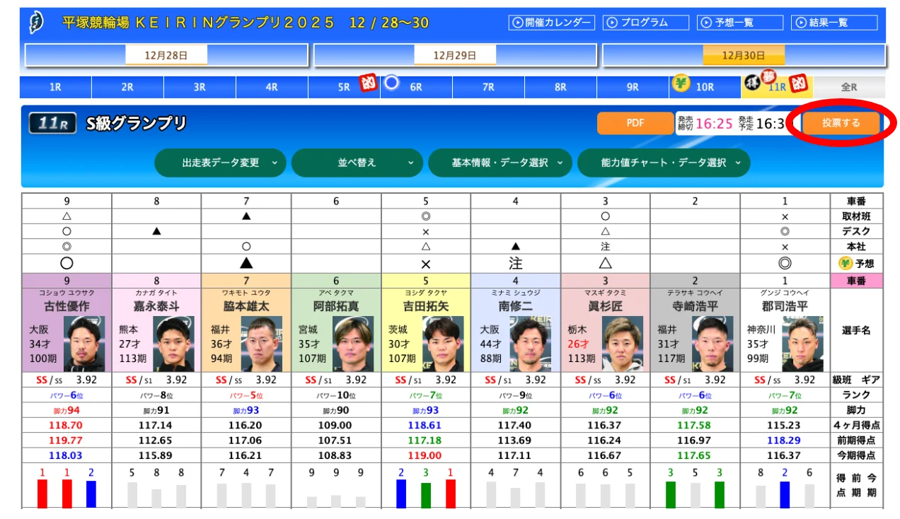Screen dimensions: 900x519
Task: Select the 12月28日 date tab
Action: (x=166, y=55)
